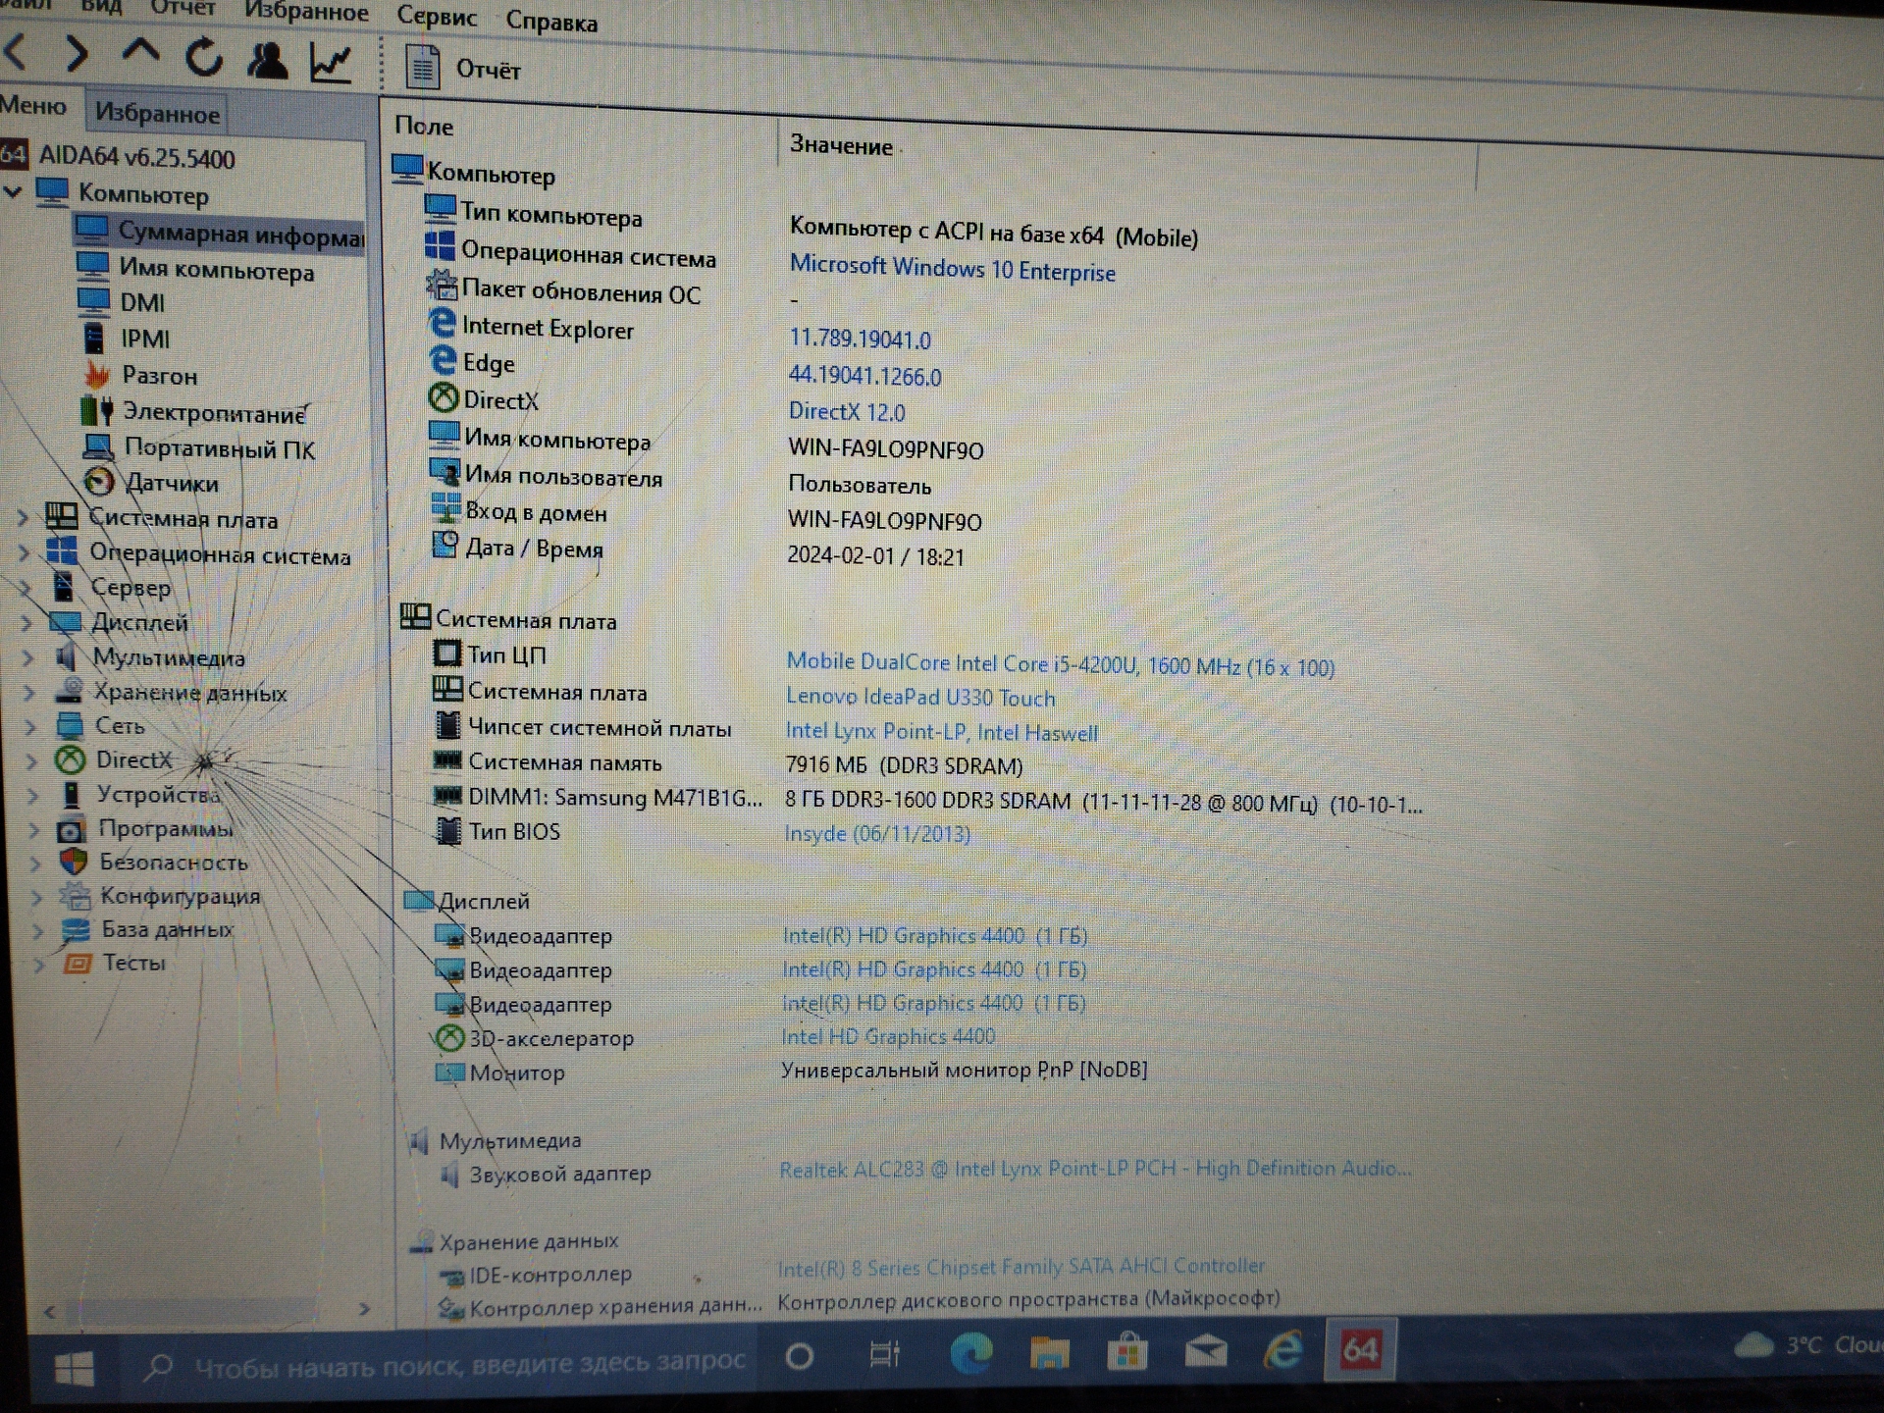Open the Insyde BIOS link

(877, 834)
